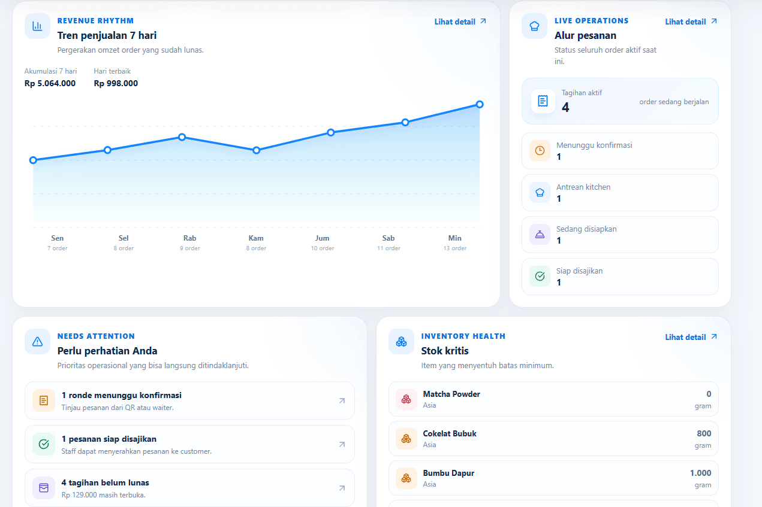
Task: Click the Matcha Powder stock icon
Action: point(406,399)
